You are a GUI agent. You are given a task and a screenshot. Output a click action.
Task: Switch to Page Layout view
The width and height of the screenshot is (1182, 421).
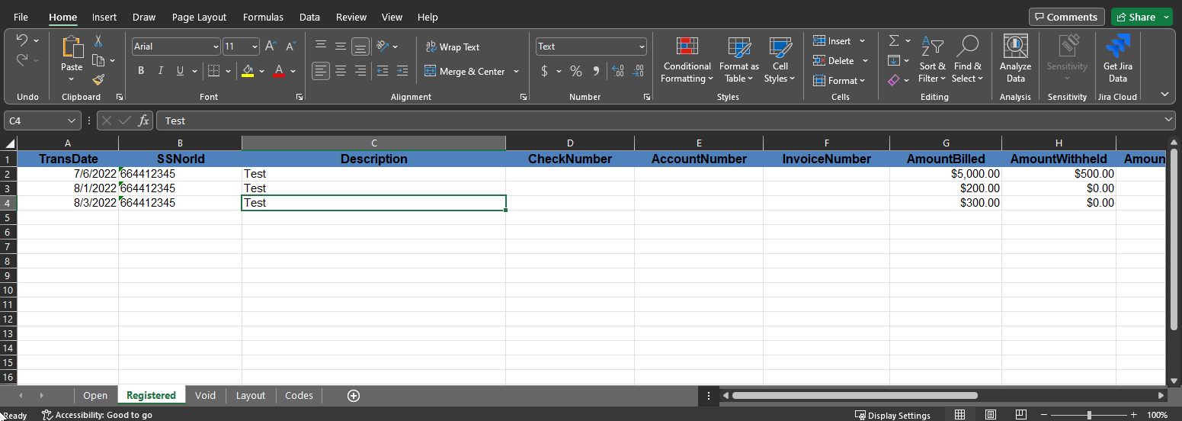[990, 414]
